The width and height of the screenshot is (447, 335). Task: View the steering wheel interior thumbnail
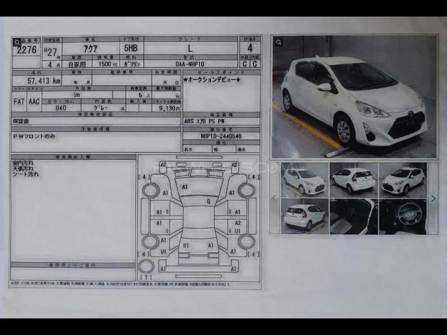click(402, 216)
